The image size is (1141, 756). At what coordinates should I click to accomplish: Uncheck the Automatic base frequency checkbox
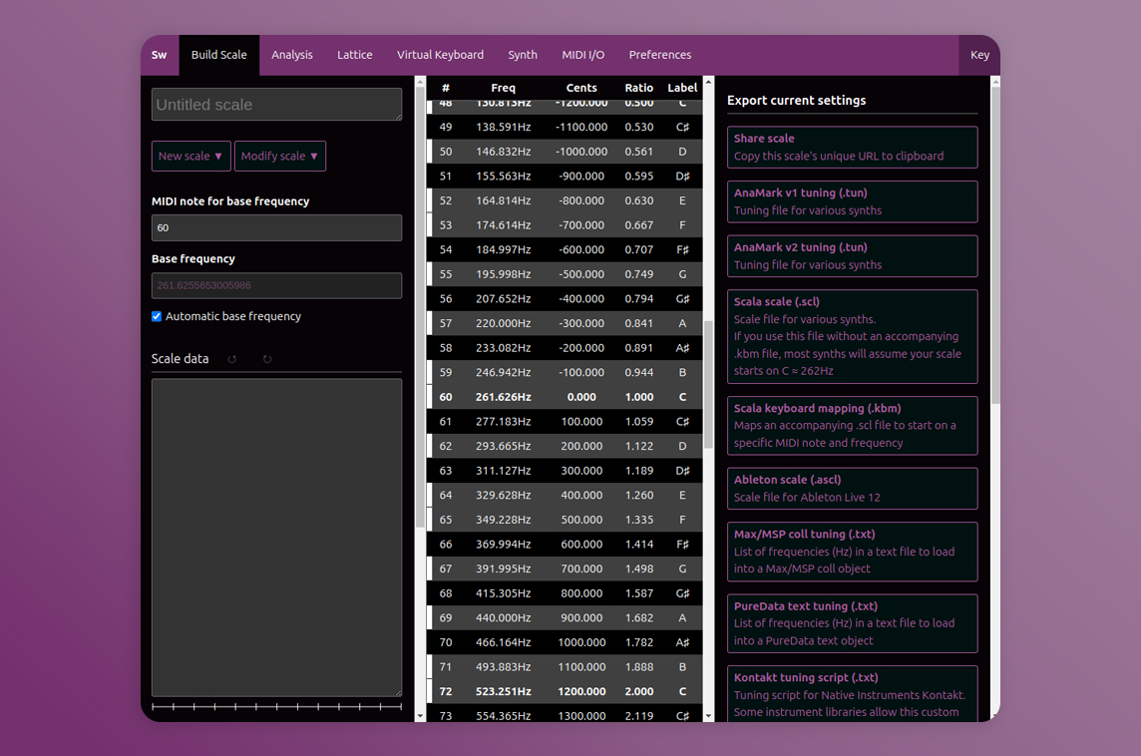click(x=157, y=316)
